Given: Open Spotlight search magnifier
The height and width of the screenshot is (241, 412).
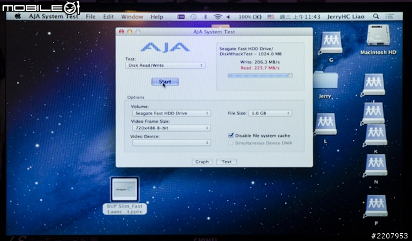Looking at the screenshot, I should tap(376, 16).
